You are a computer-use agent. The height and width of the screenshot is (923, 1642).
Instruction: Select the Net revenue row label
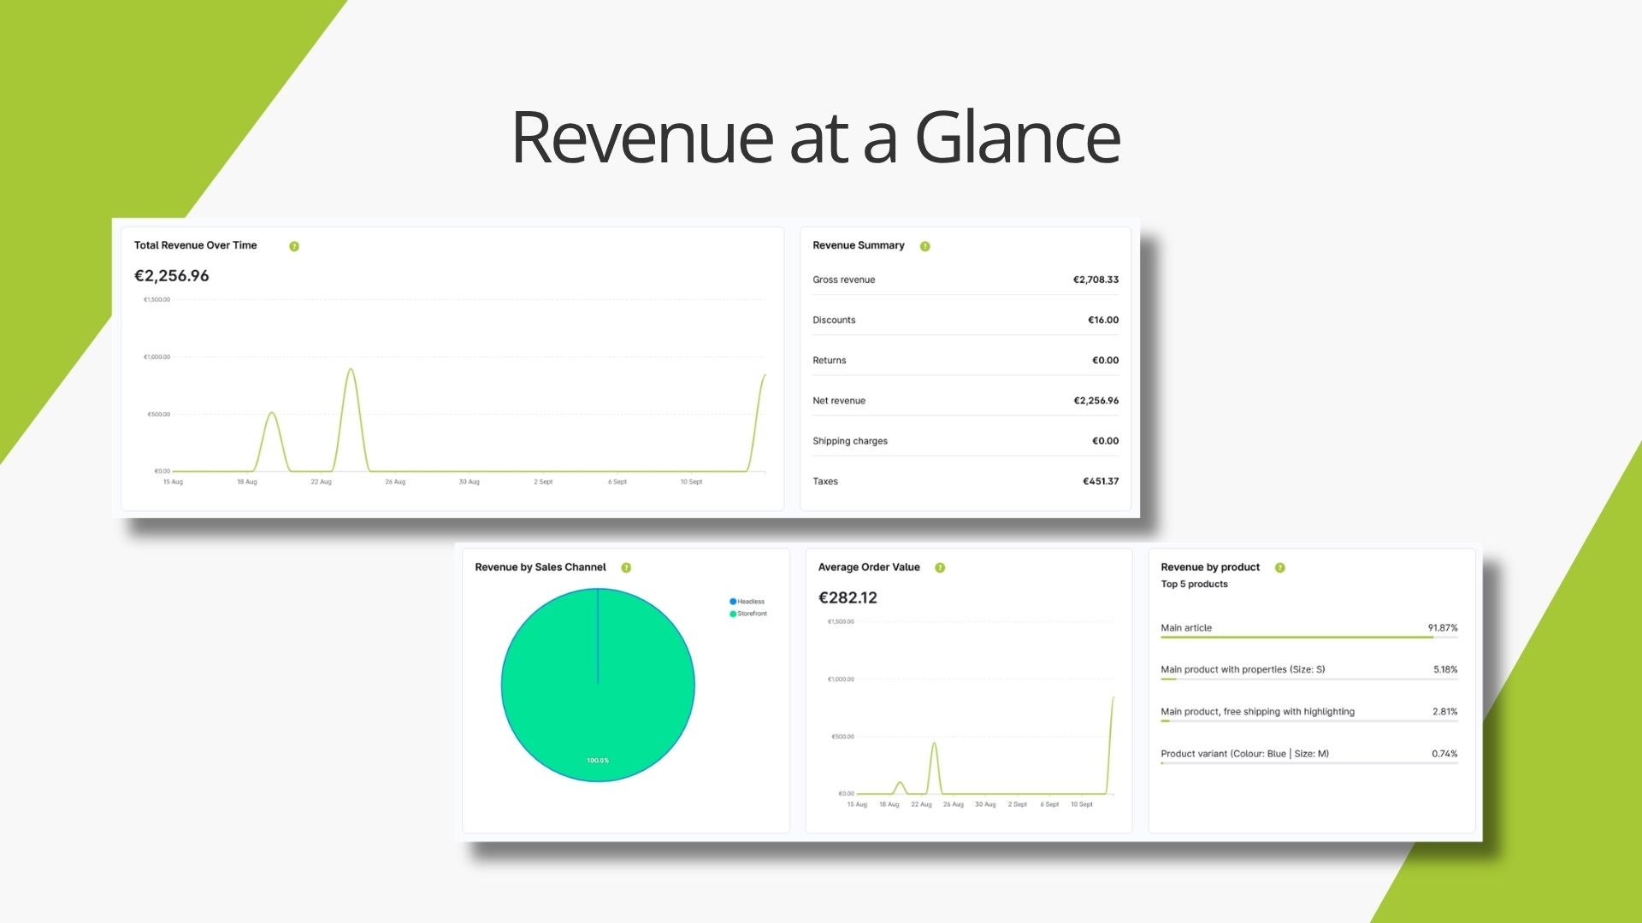click(x=839, y=400)
